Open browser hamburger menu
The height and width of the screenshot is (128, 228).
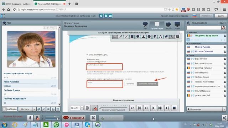[x=224, y=10]
